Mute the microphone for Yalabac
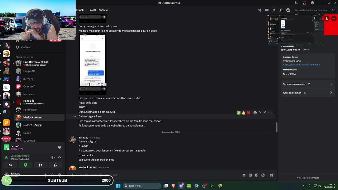Screen dimensions: 338x190 (x=45, y=175)
